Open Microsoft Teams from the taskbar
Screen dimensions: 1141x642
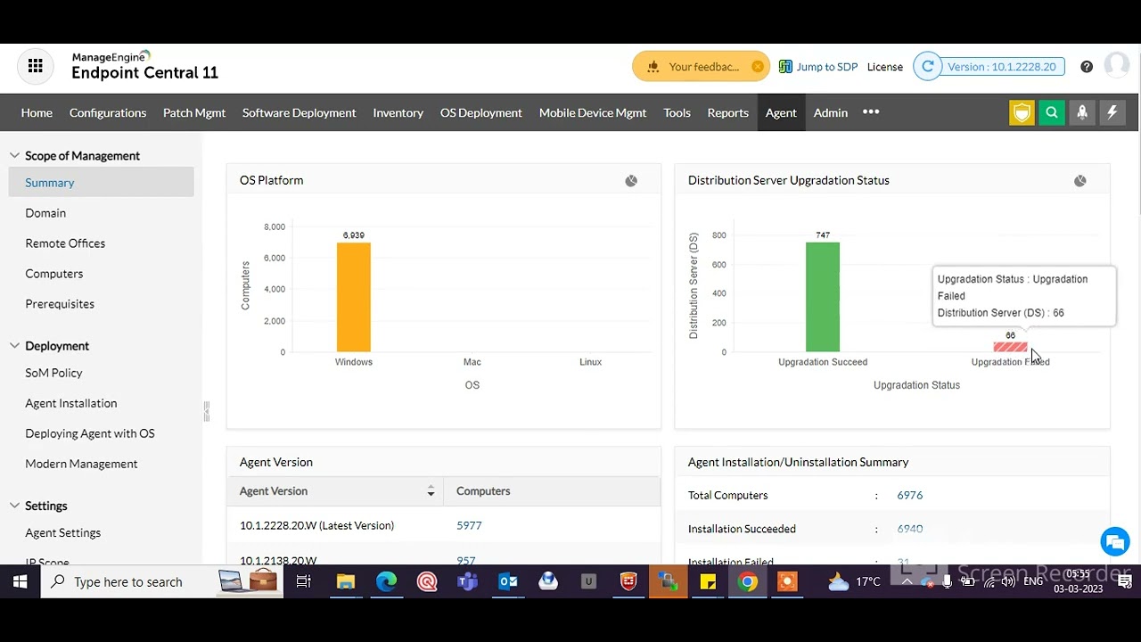467,582
